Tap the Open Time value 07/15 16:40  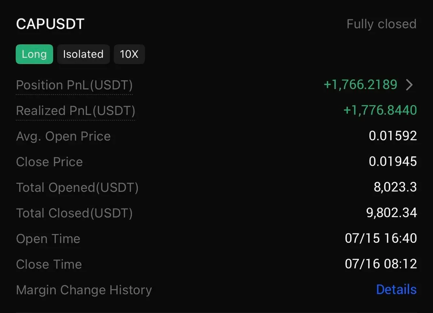(381, 238)
